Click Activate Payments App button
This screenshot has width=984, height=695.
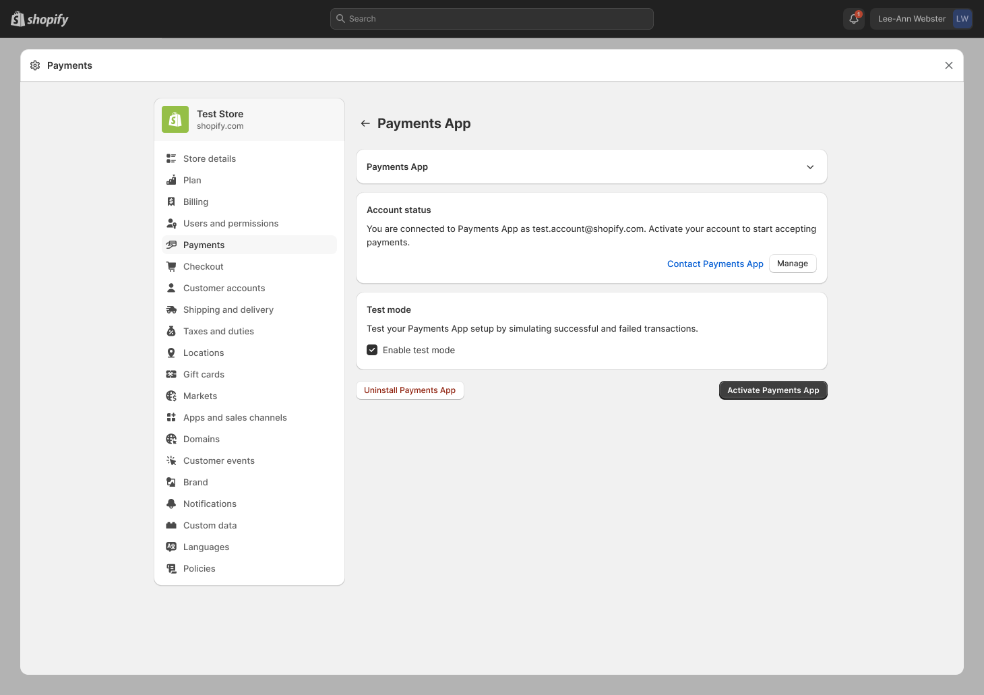tap(773, 390)
